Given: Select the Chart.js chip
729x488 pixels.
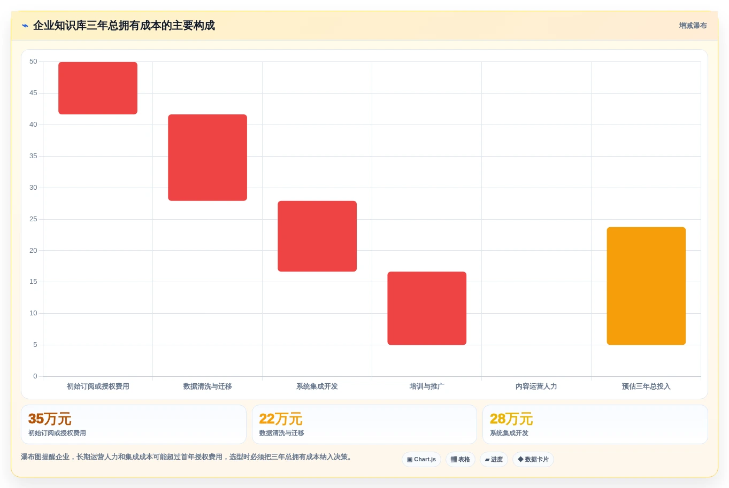Looking at the screenshot, I should click(x=421, y=460).
